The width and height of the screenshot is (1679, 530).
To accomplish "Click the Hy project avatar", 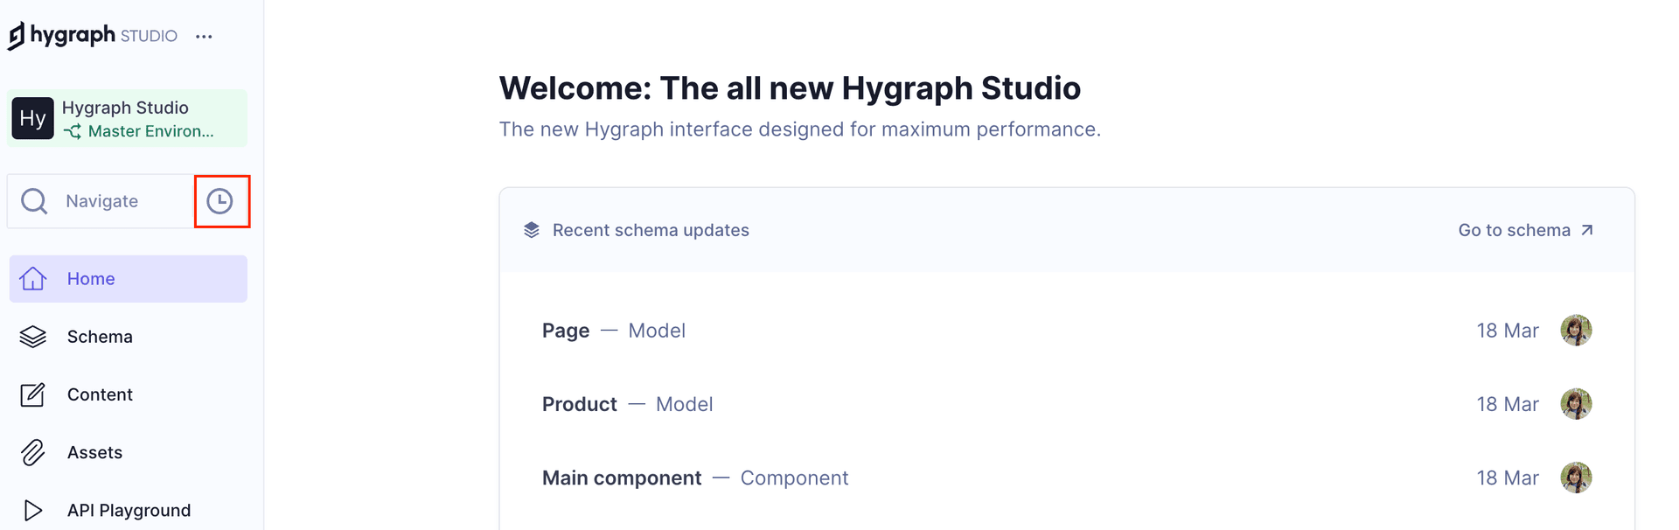I will [x=32, y=118].
